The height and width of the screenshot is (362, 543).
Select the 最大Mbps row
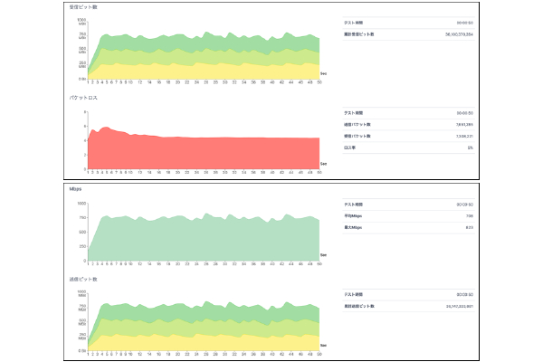coord(407,229)
